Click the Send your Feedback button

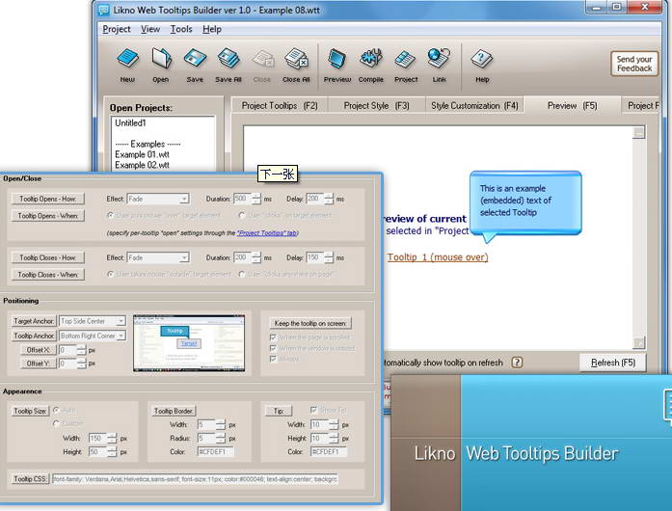point(634,64)
